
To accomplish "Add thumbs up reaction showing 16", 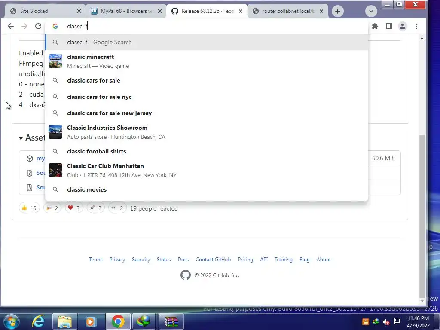I will coord(29,208).
